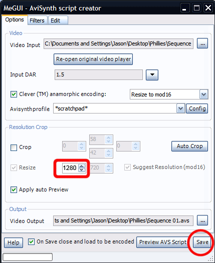
Task: Toggle Clever anamorphic encoding checkbox
Action: (14, 94)
